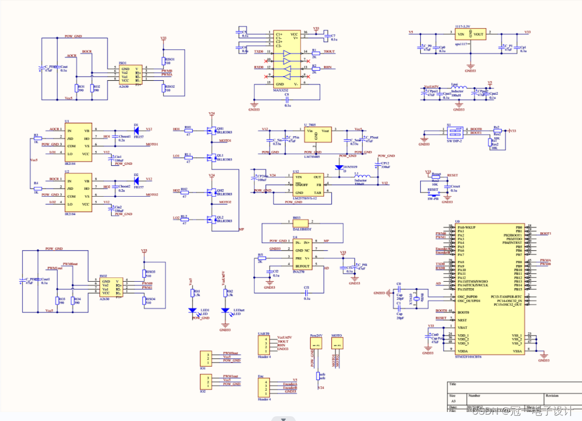Image resolution: width=582 pixels, height=421 pixels.
Task: Click the Pow24V power connector
Action: (x=316, y=343)
